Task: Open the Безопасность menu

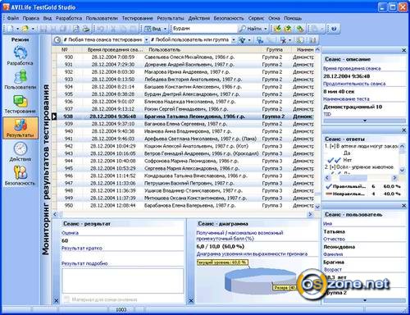Action: [x=229, y=18]
